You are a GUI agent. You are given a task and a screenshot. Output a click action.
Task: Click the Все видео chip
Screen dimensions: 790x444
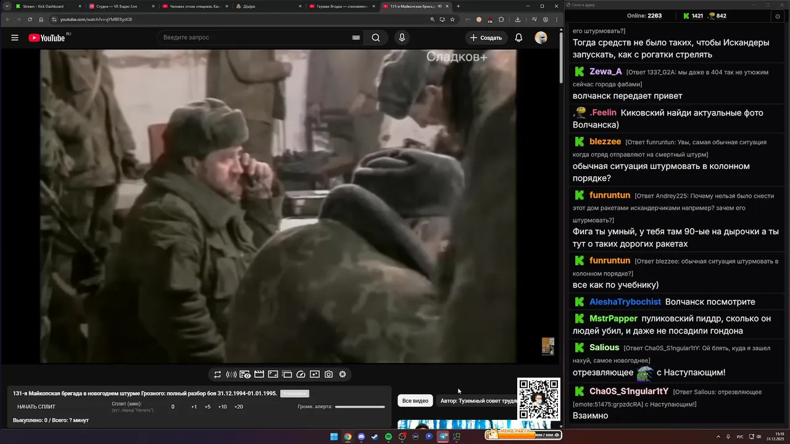point(415,401)
